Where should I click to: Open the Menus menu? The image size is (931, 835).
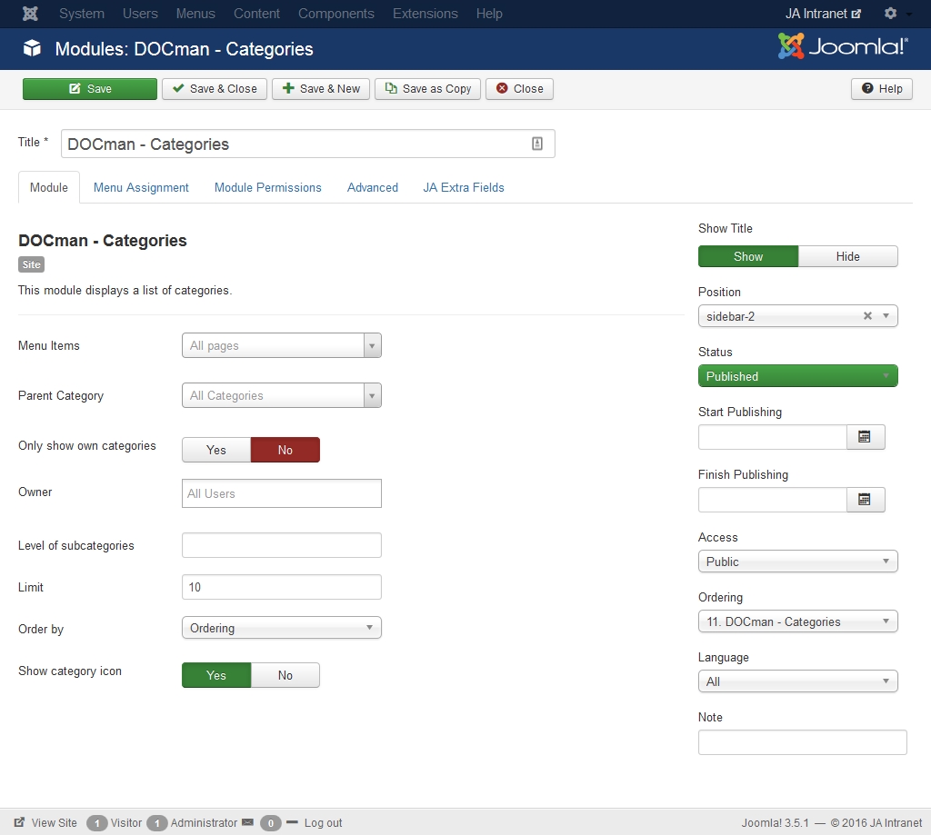(195, 14)
